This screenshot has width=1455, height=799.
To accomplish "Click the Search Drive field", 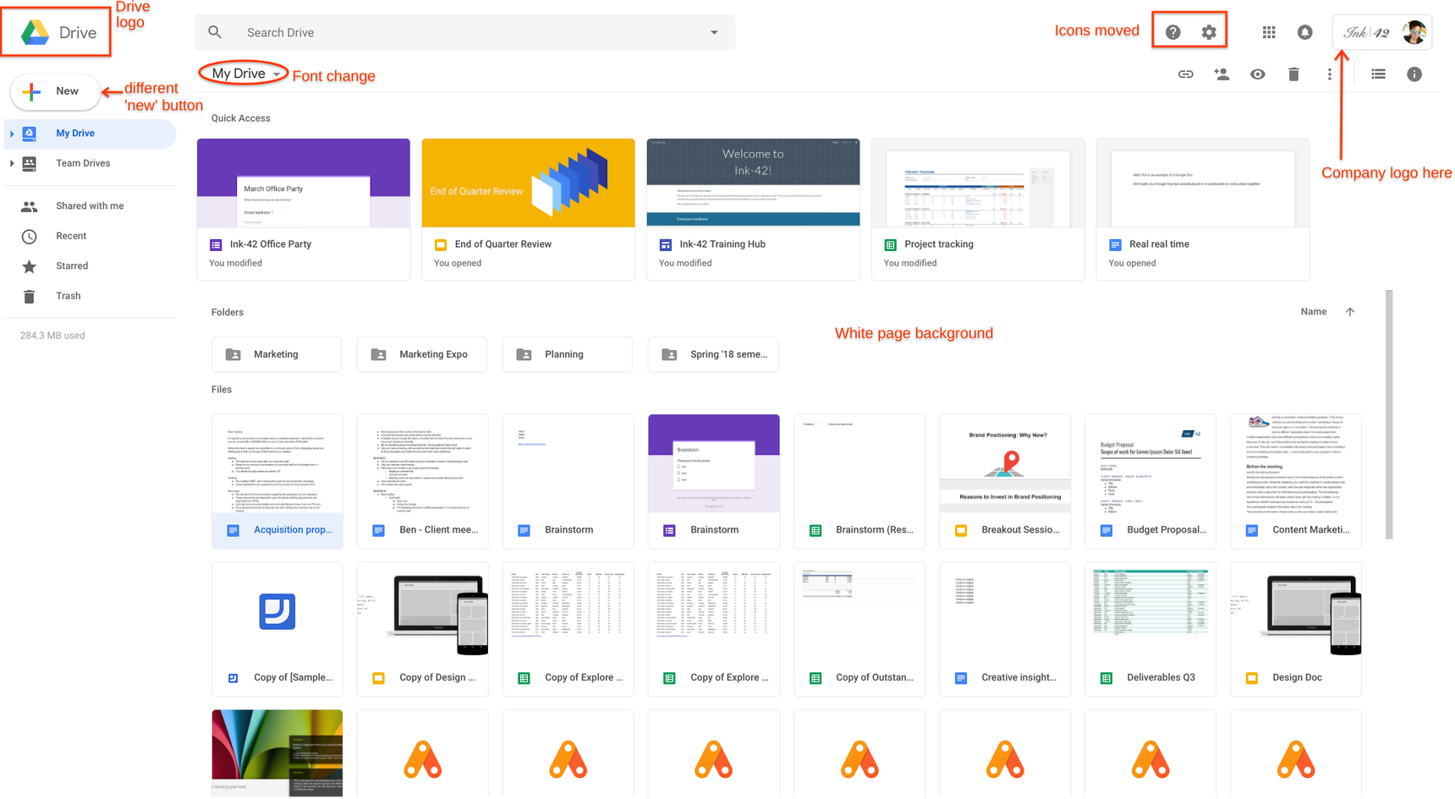I will point(465,32).
